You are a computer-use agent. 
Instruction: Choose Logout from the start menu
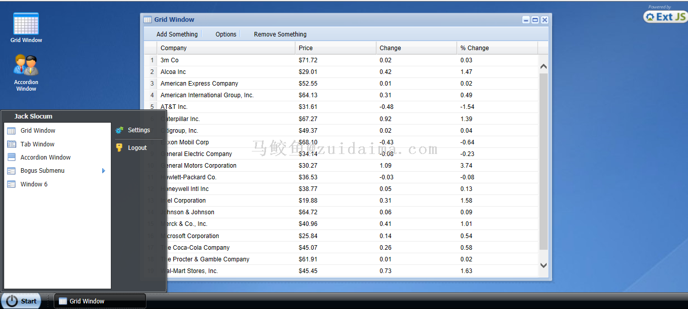tap(138, 148)
